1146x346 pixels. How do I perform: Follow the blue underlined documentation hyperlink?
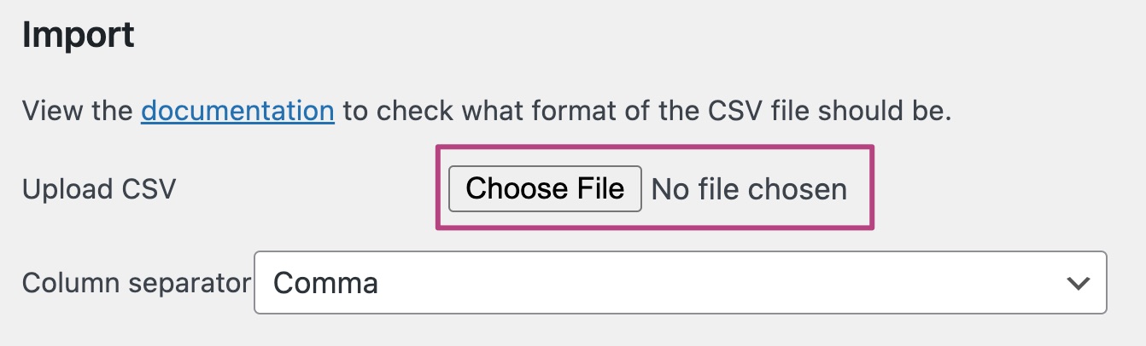pyautogui.click(x=237, y=111)
